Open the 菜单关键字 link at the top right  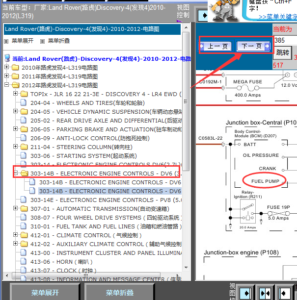278,17
